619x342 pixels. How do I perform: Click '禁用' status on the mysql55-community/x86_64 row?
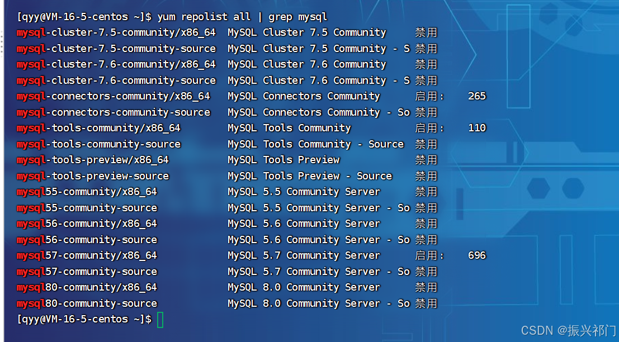[426, 192]
